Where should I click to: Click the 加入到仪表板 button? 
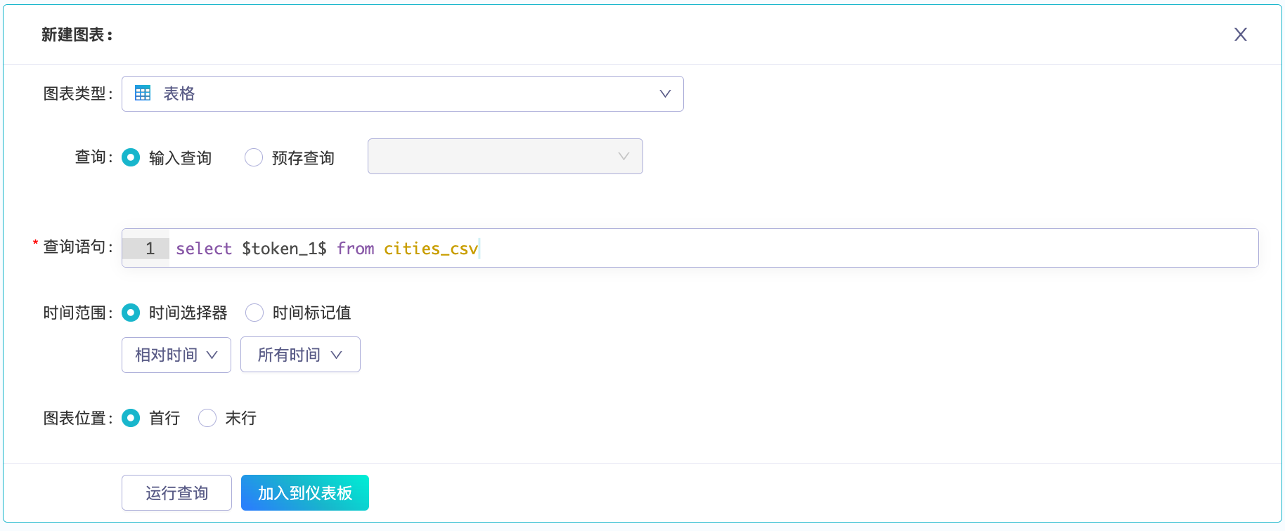(x=305, y=493)
